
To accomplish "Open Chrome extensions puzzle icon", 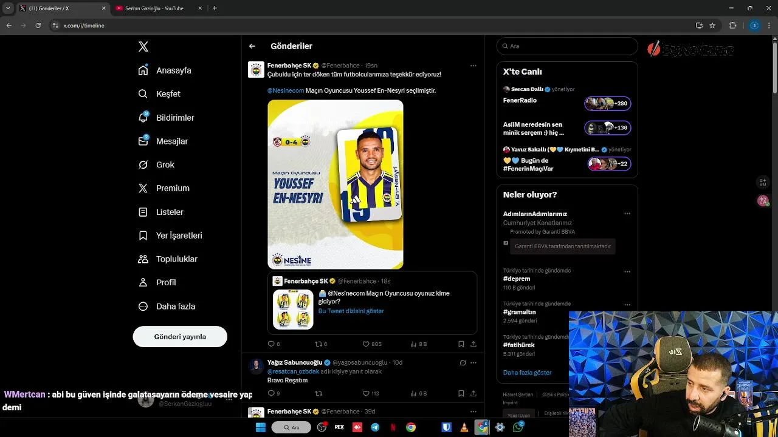I will 732,25.
